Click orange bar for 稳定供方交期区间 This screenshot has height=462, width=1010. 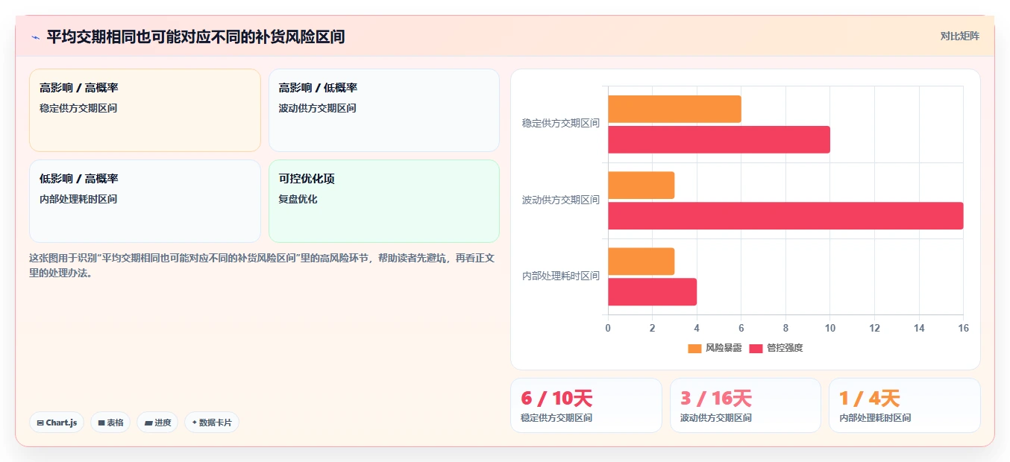(674, 109)
